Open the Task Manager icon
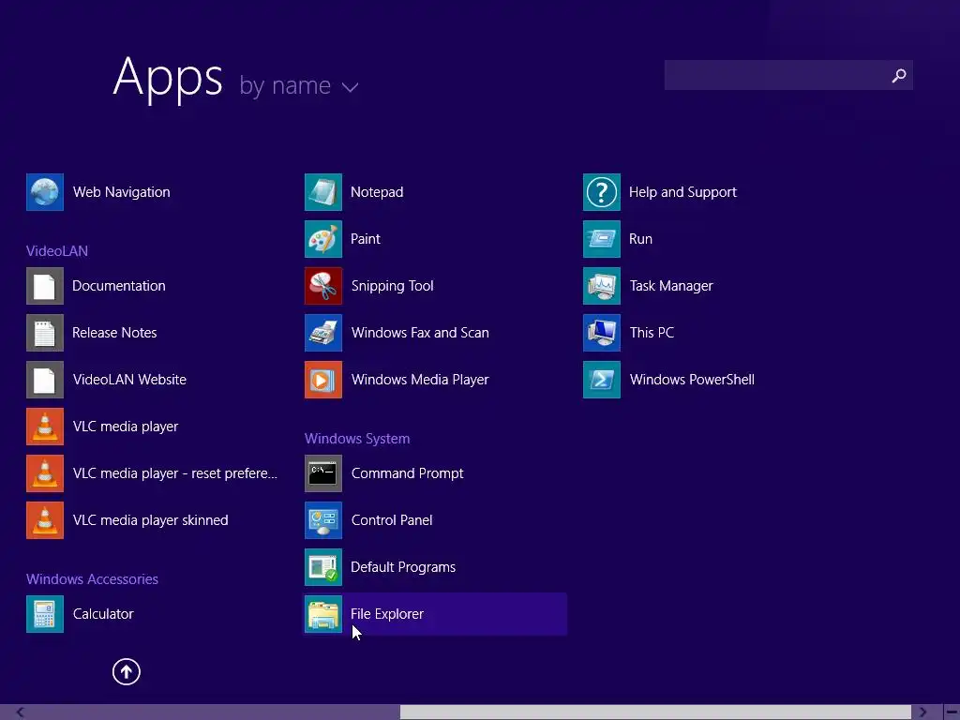The height and width of the screenshot is (720, 960). [602, 286]
